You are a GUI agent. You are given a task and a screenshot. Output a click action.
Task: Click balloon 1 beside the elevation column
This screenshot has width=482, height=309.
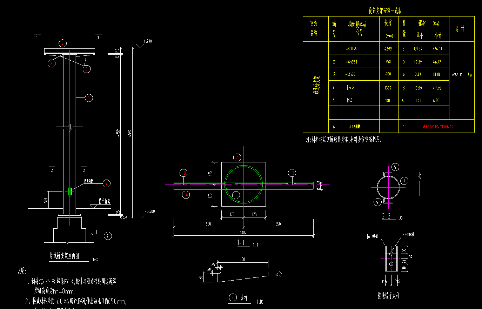(x=89, y=98)
